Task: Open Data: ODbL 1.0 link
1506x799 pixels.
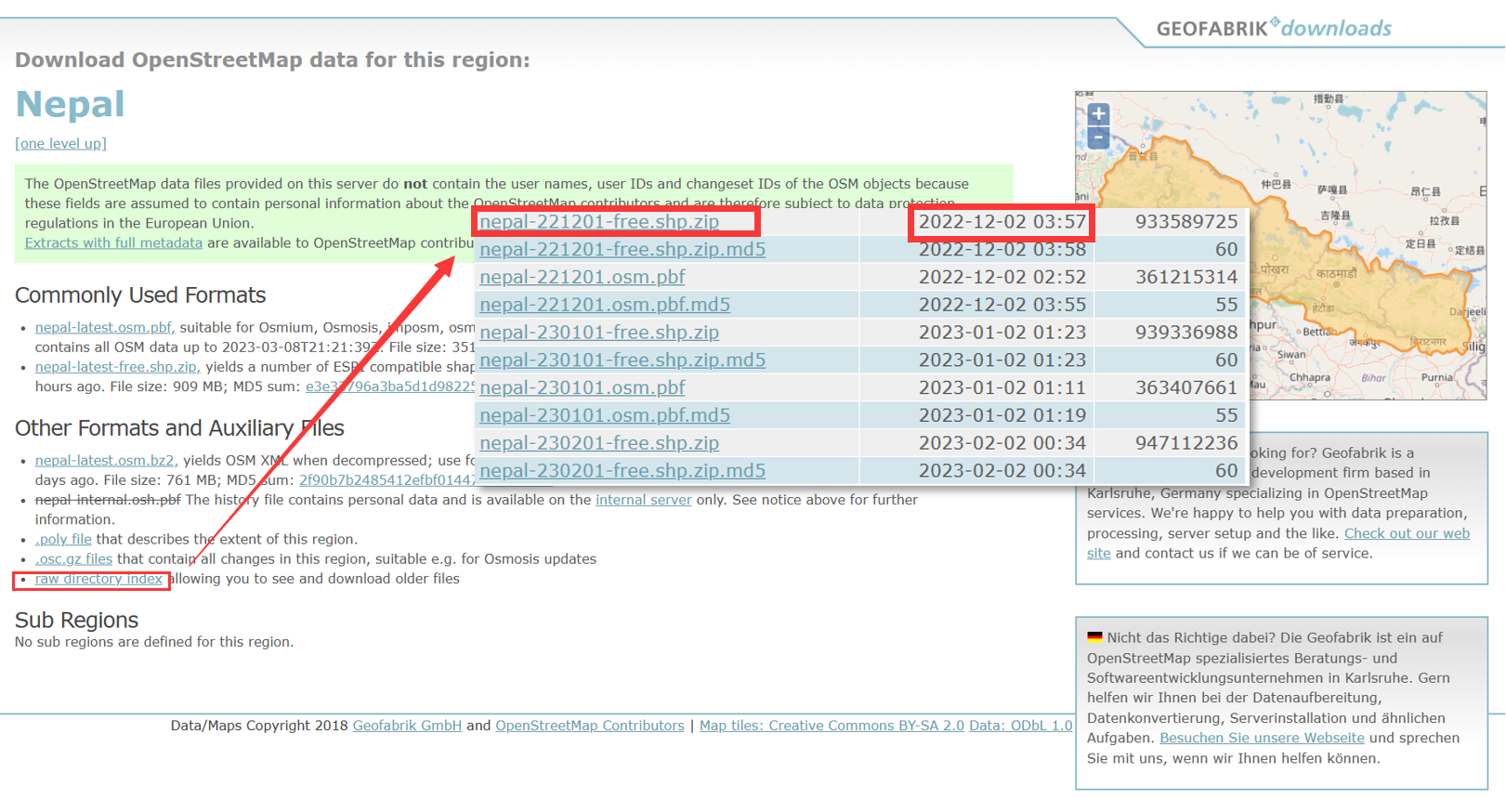Action: [x=1020, y=726]
